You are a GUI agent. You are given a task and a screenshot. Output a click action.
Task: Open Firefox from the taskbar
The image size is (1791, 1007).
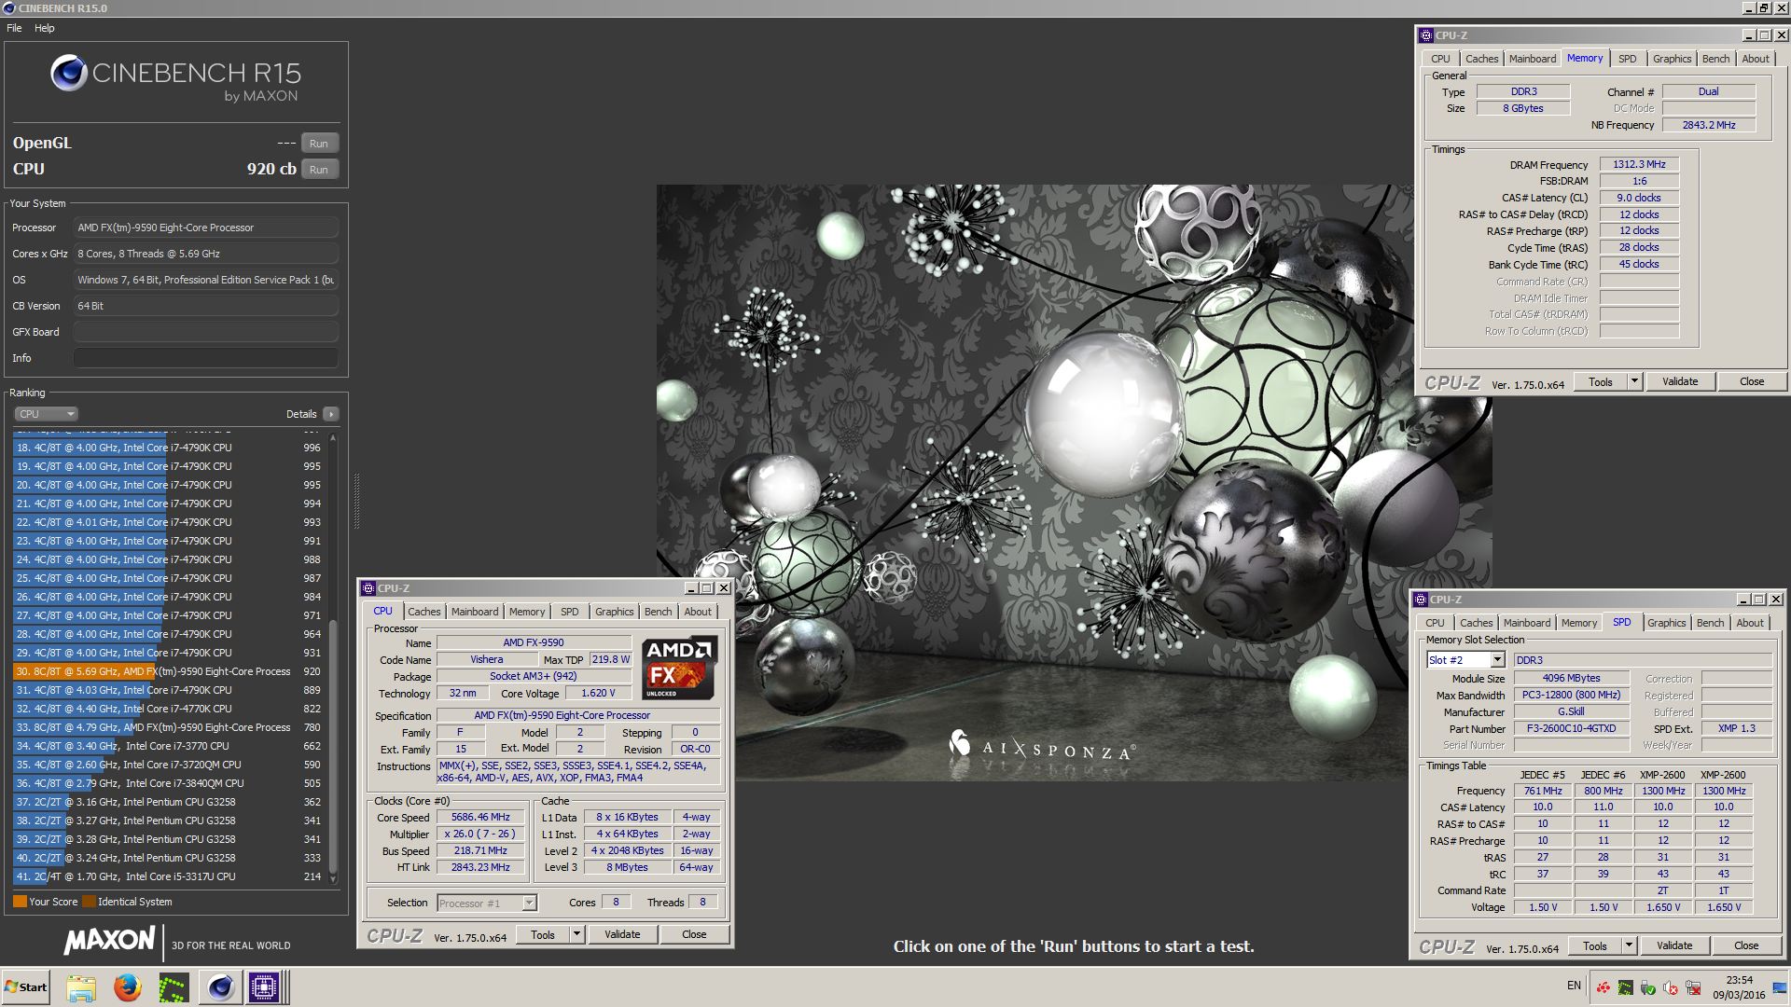(127, 987)
